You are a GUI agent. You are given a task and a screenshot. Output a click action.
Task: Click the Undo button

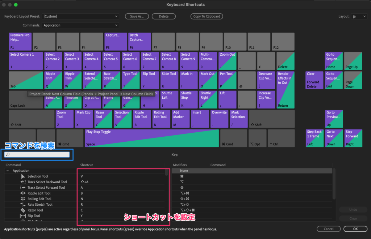353,209
